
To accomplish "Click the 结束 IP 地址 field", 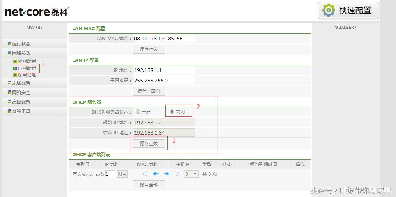I will pyautogui.click(x=164, y=132).
